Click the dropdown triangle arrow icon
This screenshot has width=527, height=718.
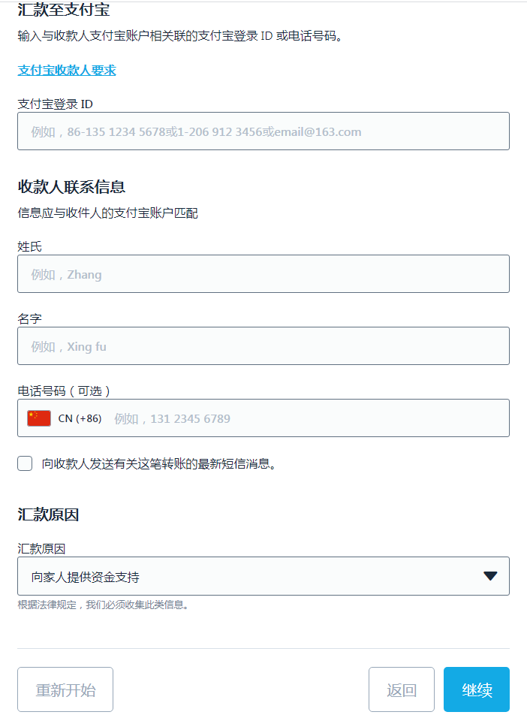point(490,576)
